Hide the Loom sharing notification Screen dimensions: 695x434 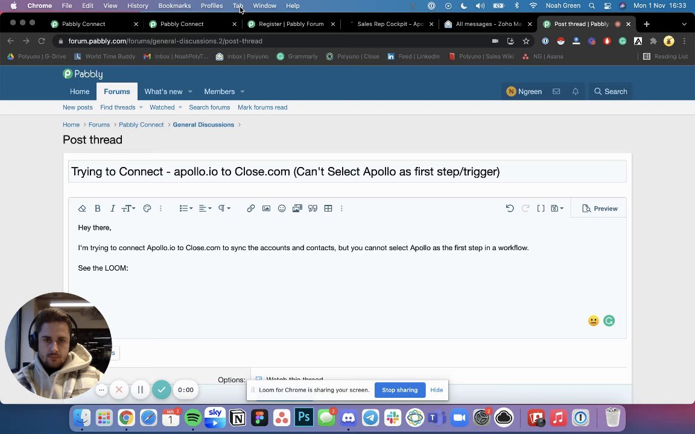coord(437,390)
